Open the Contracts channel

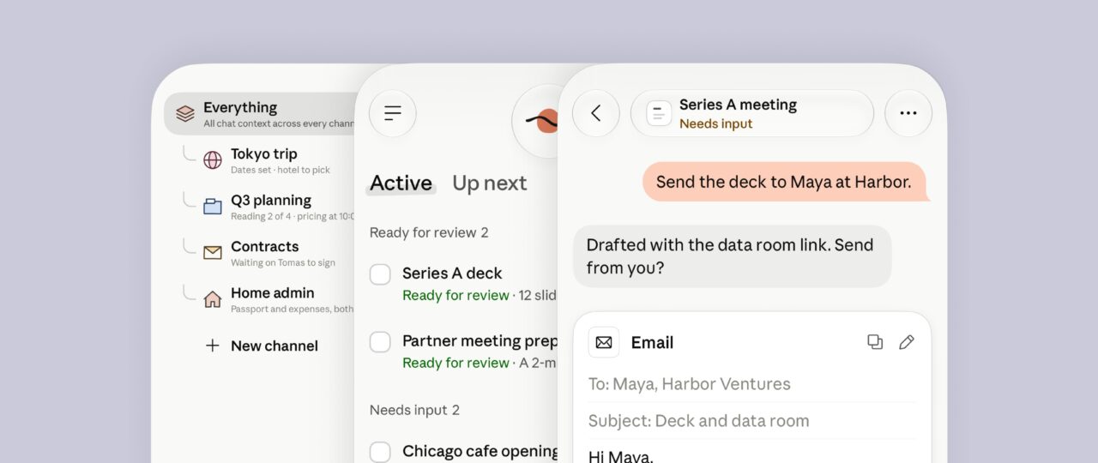click(269, 253)
